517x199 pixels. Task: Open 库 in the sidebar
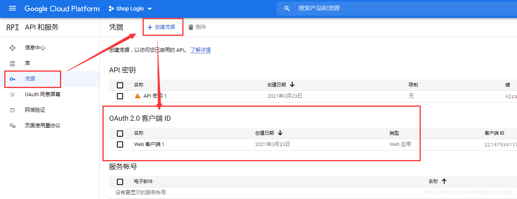[x=27, y=63]
